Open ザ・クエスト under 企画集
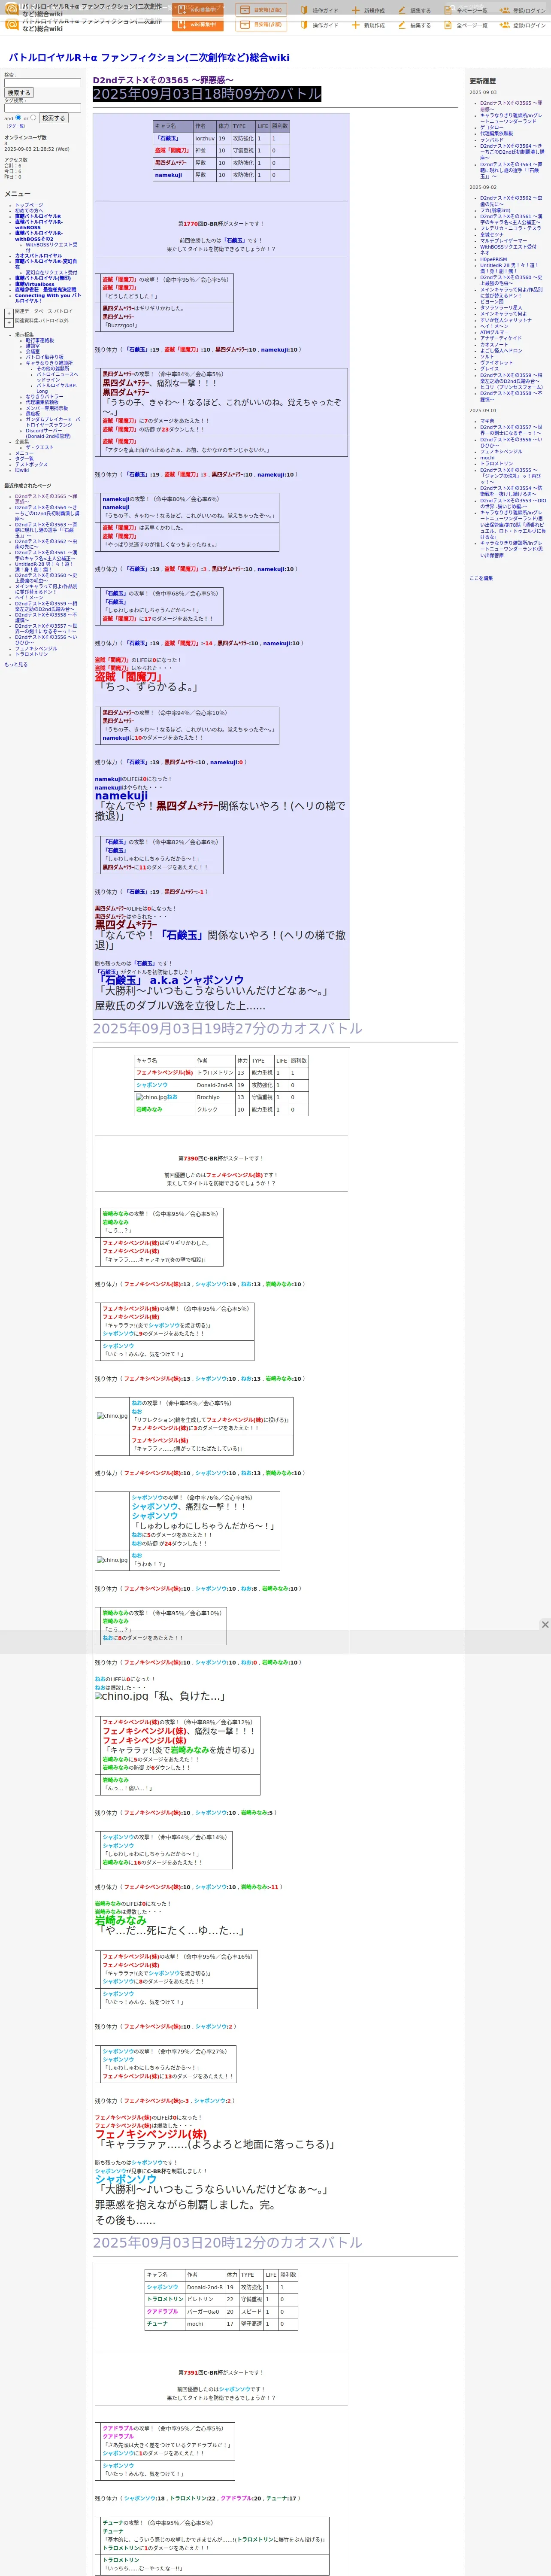Viewport: 551px width, 2576px height. (40, 447)
